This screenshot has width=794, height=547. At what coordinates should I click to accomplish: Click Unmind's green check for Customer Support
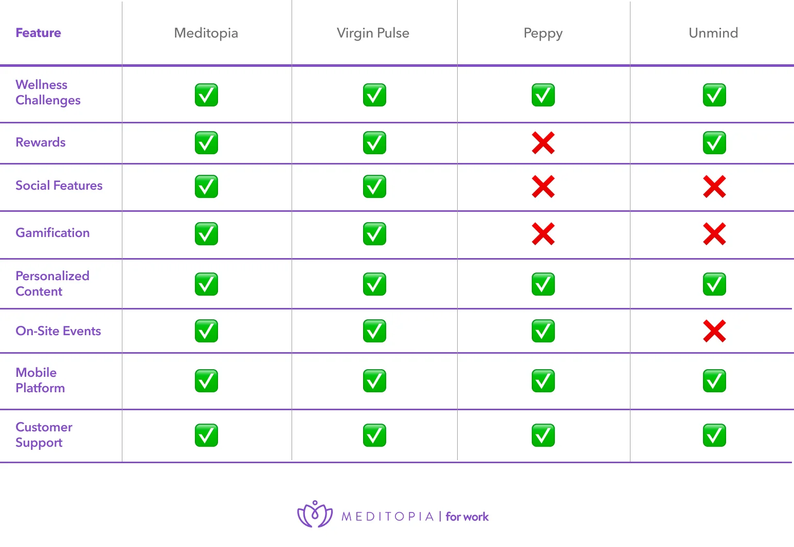[714, 435]
